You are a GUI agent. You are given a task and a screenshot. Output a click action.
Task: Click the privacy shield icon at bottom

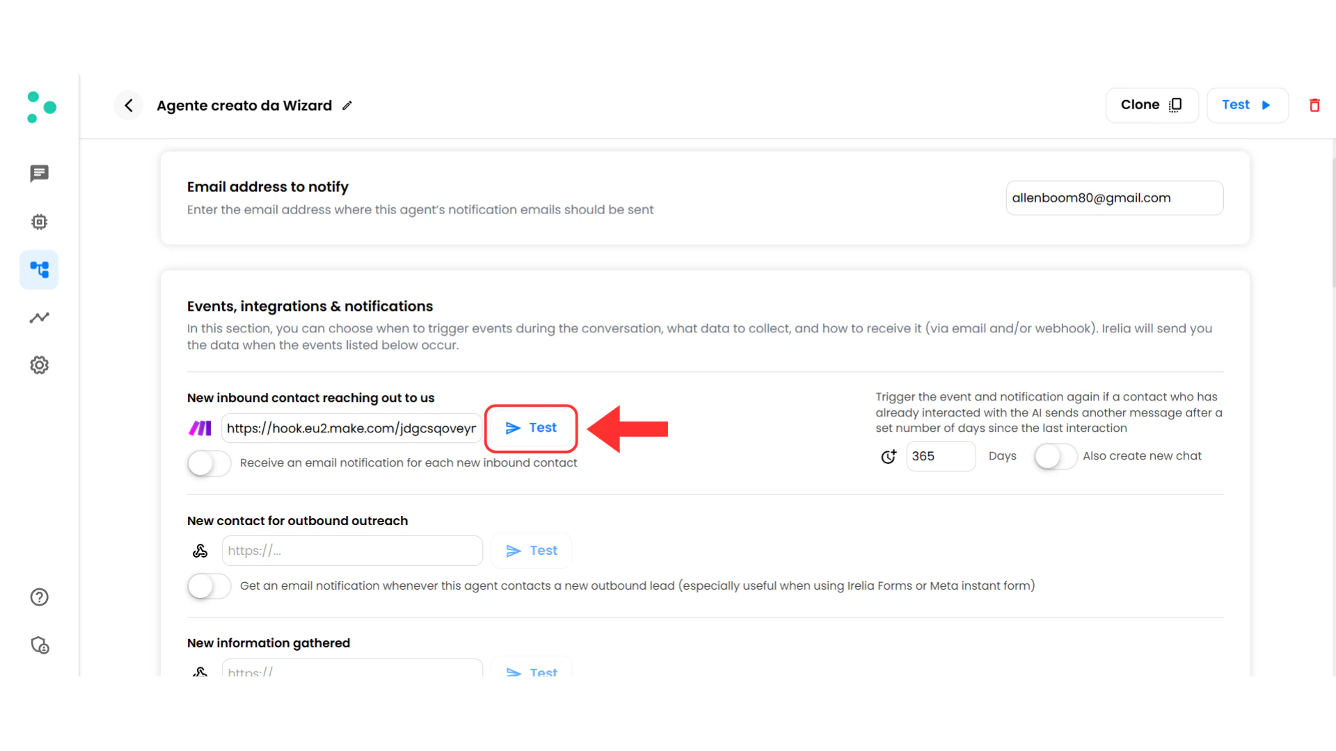40,645
